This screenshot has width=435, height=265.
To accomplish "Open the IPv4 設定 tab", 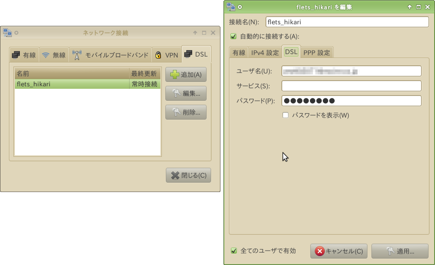I will click(265, 53).
